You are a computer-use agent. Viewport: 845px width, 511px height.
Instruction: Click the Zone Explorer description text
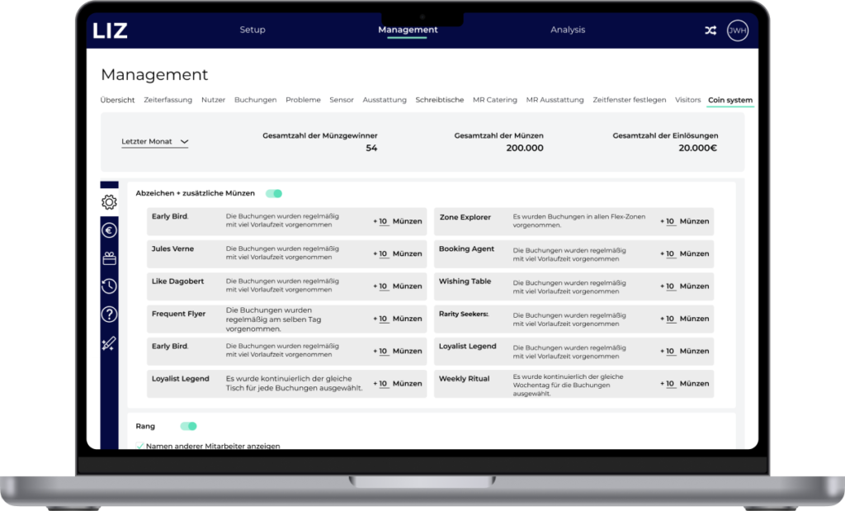coord(578,220)
